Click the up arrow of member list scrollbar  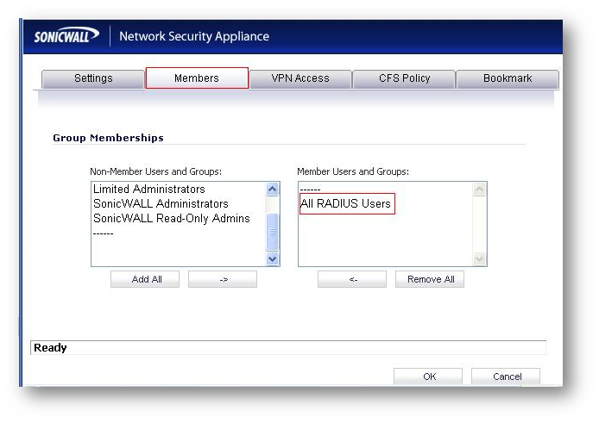point(479,190)
